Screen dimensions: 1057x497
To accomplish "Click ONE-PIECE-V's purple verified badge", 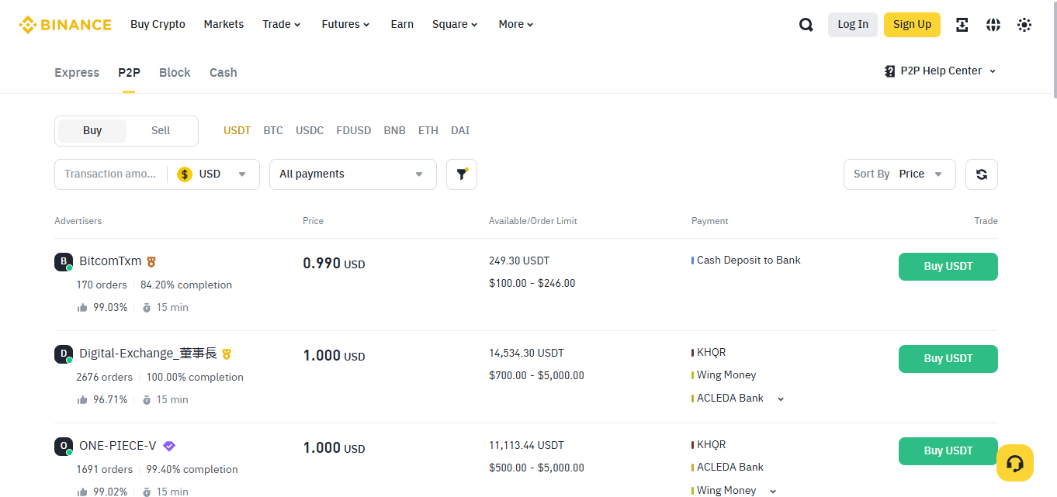I will pyautogui.click(x=169, y=446).
